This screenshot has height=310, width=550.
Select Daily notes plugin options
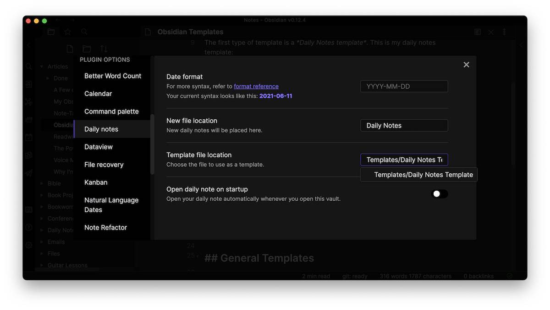pyautogui.click(x=112, y=129)
